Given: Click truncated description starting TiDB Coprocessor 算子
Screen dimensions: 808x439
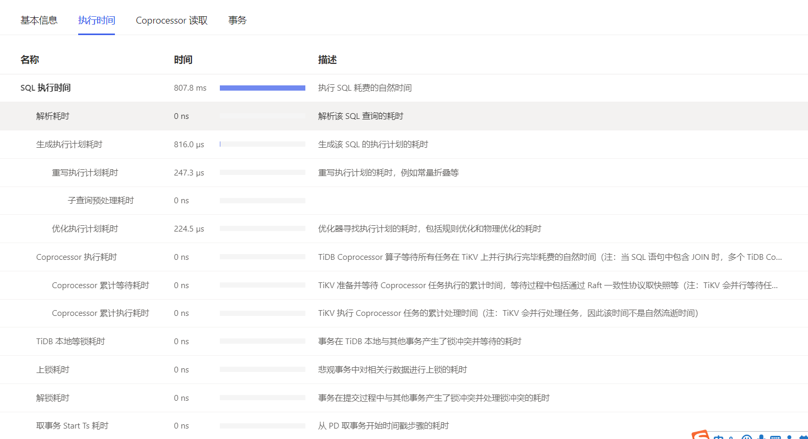Looking at the screenshot, I should [x=550, y=257].
